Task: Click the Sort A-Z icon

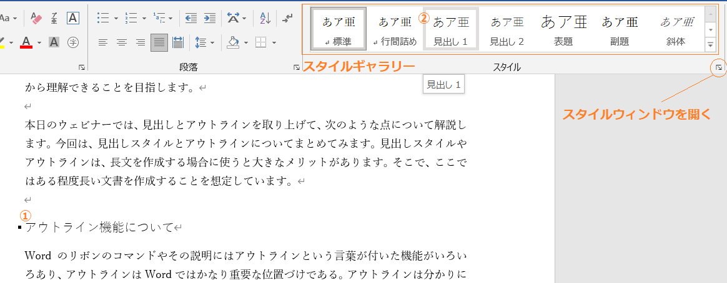Action: click(265, 18)
